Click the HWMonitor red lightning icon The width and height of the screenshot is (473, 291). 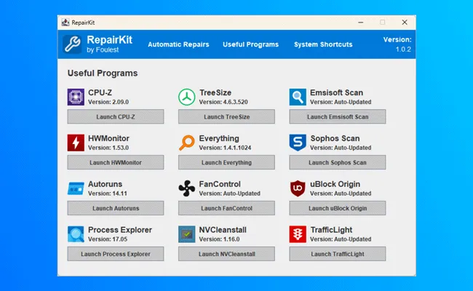(76, 143)
